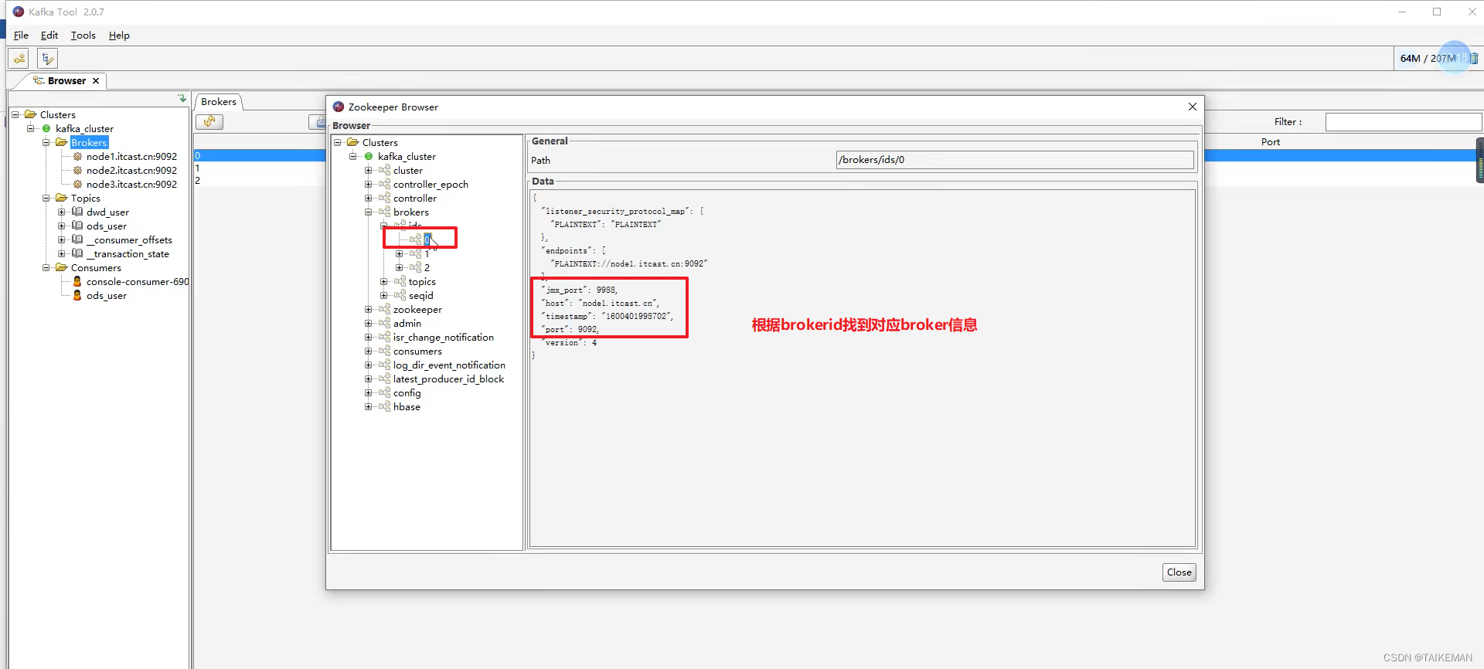The height and width of the screenshot is (669, 1484).
Task: Click config node icon in Zookeeper tree
Action: (384, 393)
